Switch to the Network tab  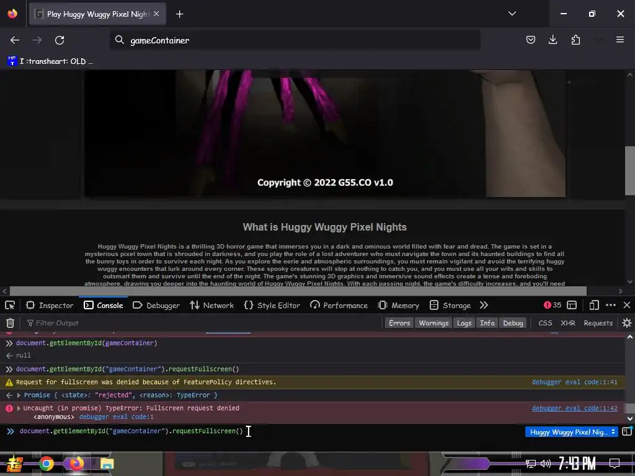[x=212, y=305]
